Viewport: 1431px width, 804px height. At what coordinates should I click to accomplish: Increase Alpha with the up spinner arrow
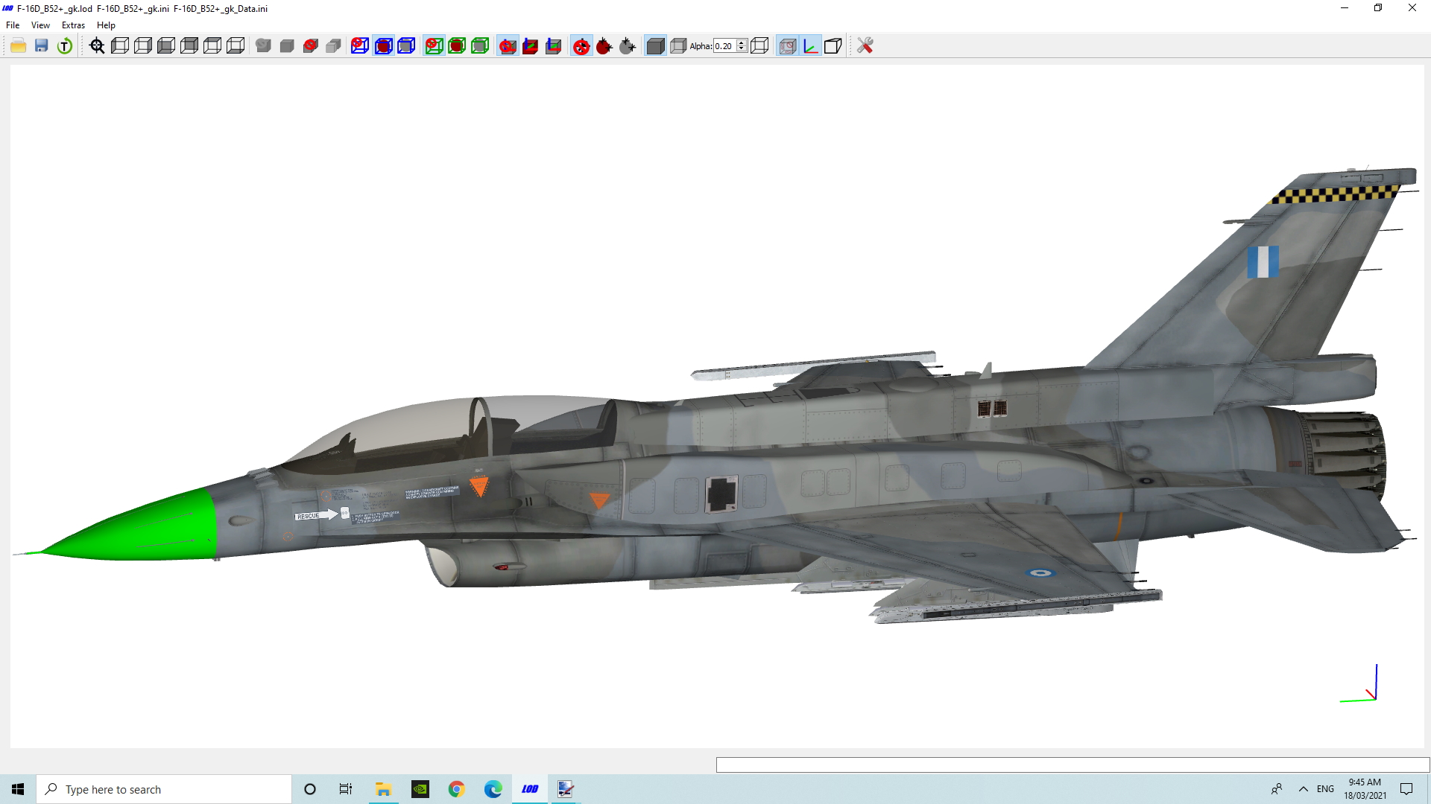click(x=742, y=42)
